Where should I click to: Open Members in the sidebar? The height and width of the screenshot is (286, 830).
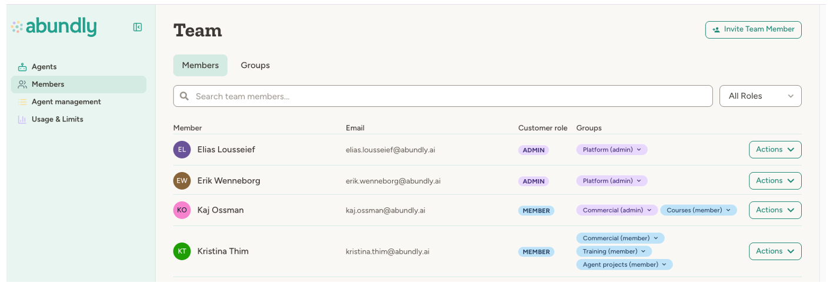tap(79, 85)
